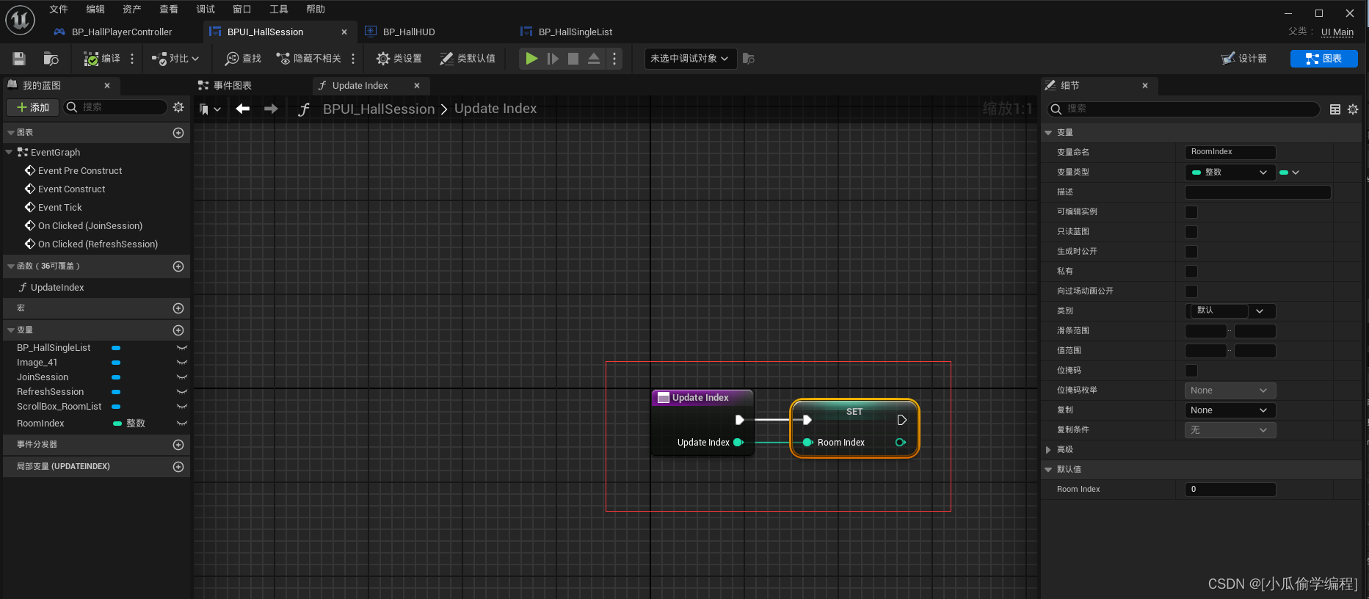Toggle visibility eye for BP_HallSingleList variable
This screenshot has height=599, width=1369.
point(182,348)
